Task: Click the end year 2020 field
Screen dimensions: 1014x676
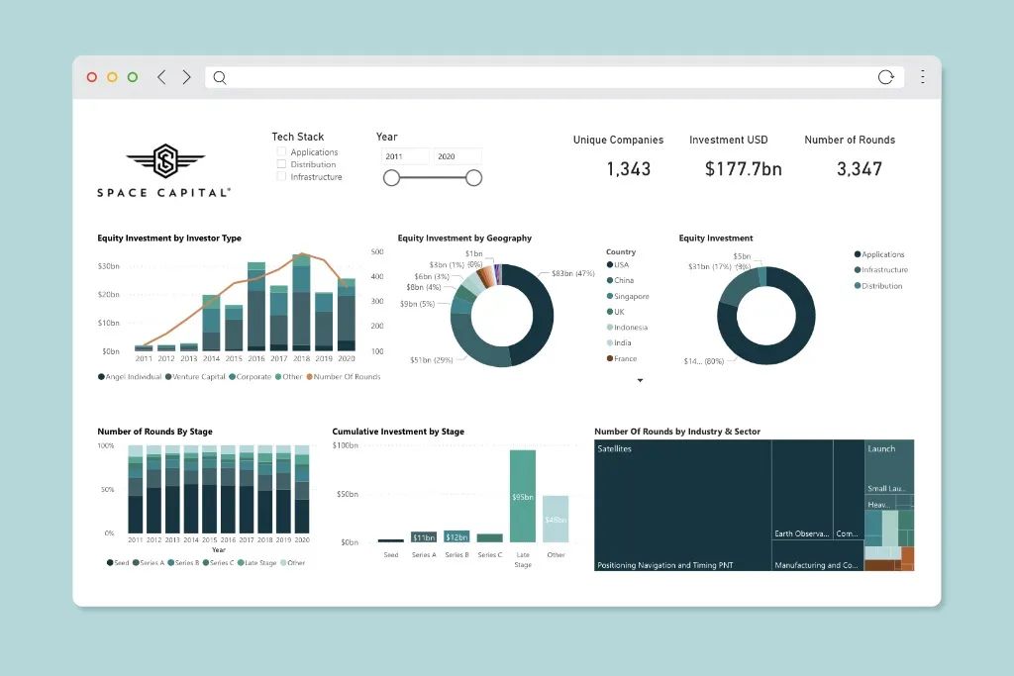Action: pos(457,156)
